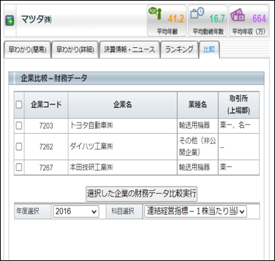This screenshot has width=275, height=261.
Task: Click the 取引所(上場部) column header
Action: click(239, 104)
